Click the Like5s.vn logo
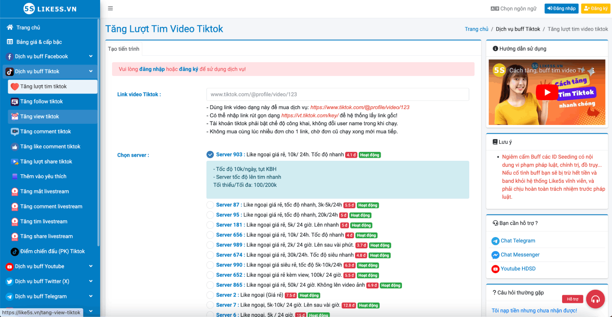The height and width of the screenshot is (317, 612). [50, 9]
